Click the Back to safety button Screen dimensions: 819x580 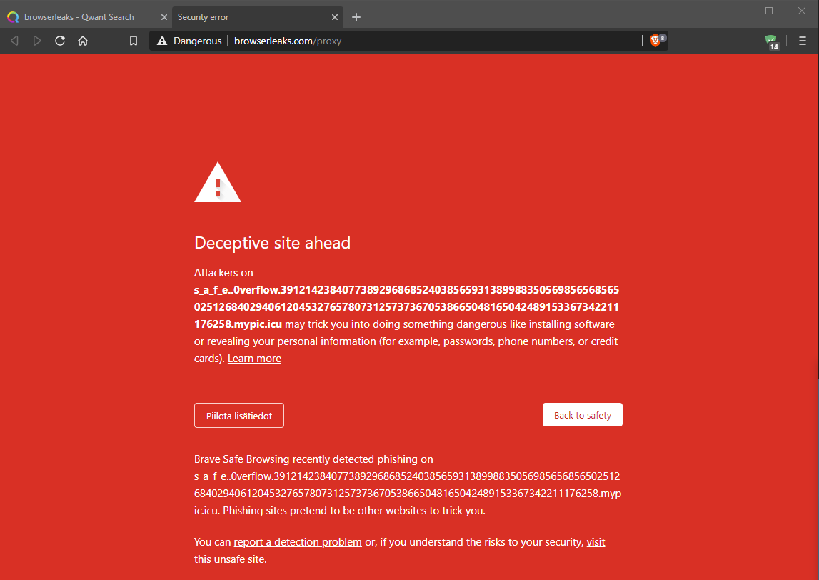point(583,415)
